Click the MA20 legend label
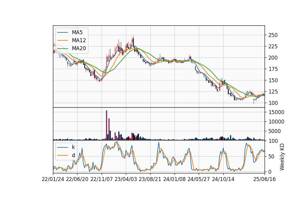This screenshot has height=211, width=294. pos(79,48)
